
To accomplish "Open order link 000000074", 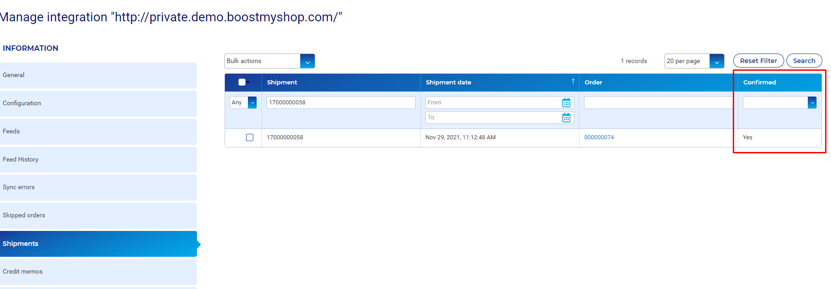I will coord(599,137).
